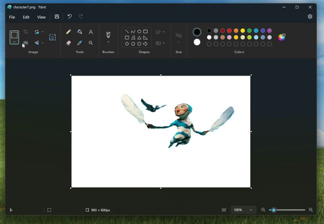Image resolution: width=324 pixels, height=224 pixels.
Task: Expand the Rotate options dropdown
Action: 42,32
